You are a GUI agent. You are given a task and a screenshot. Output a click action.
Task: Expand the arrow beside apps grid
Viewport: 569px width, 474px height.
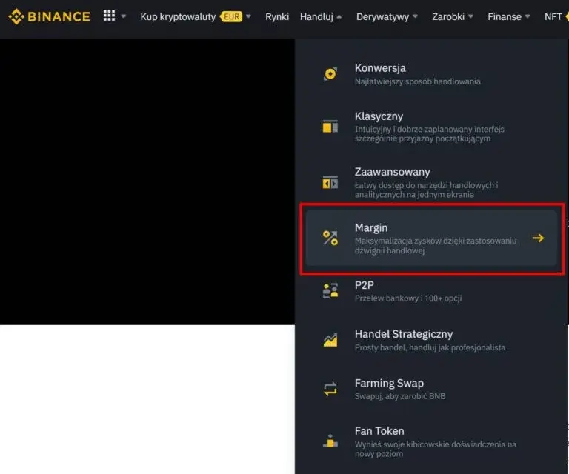point(124,16)
